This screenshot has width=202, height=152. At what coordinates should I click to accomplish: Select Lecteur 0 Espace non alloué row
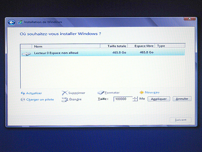coord(103,53)
